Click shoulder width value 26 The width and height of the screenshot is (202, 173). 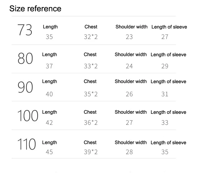(129, 94)
